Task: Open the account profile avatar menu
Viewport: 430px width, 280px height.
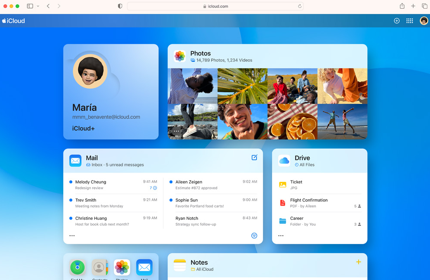Action: tap(424, 21)
